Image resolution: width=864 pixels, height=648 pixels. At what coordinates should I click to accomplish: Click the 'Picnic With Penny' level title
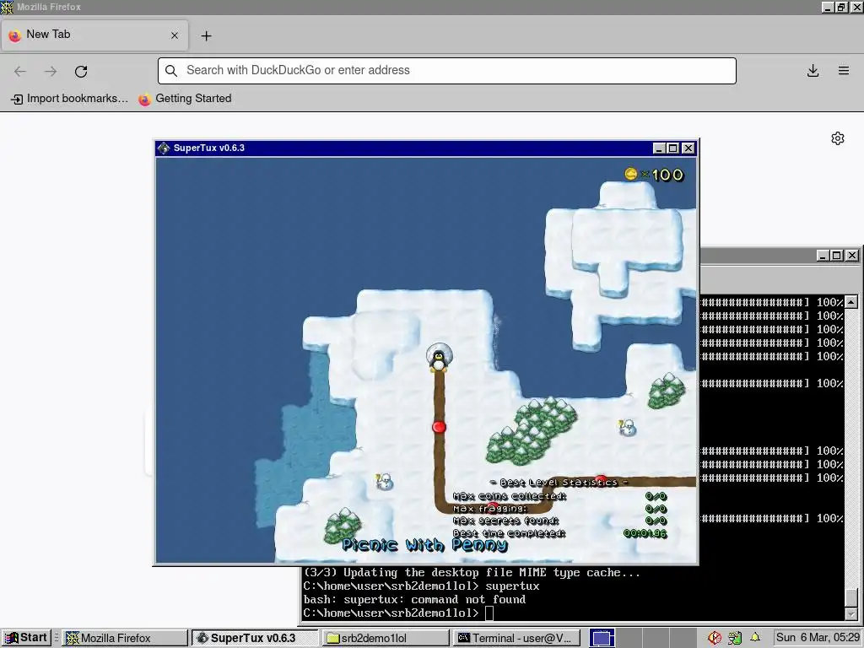[x=424, y=545]
